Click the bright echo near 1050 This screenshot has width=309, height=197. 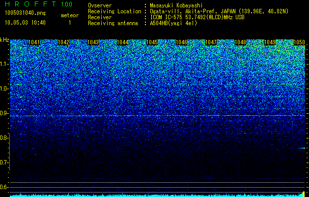click(302, 148)
